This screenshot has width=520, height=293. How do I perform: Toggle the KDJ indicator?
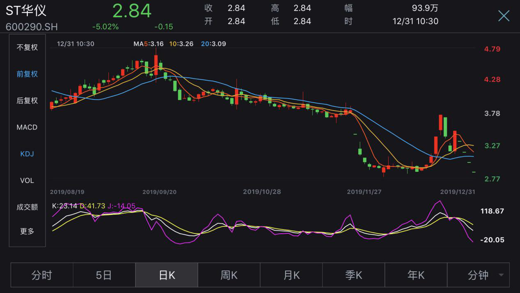tap(27, 154)
